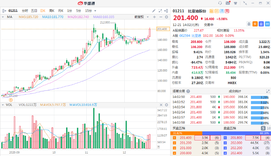Open the messages envelope icon
Image resolution: width=271 pixels, height=156 pixels.
click(x=228, y=3)
